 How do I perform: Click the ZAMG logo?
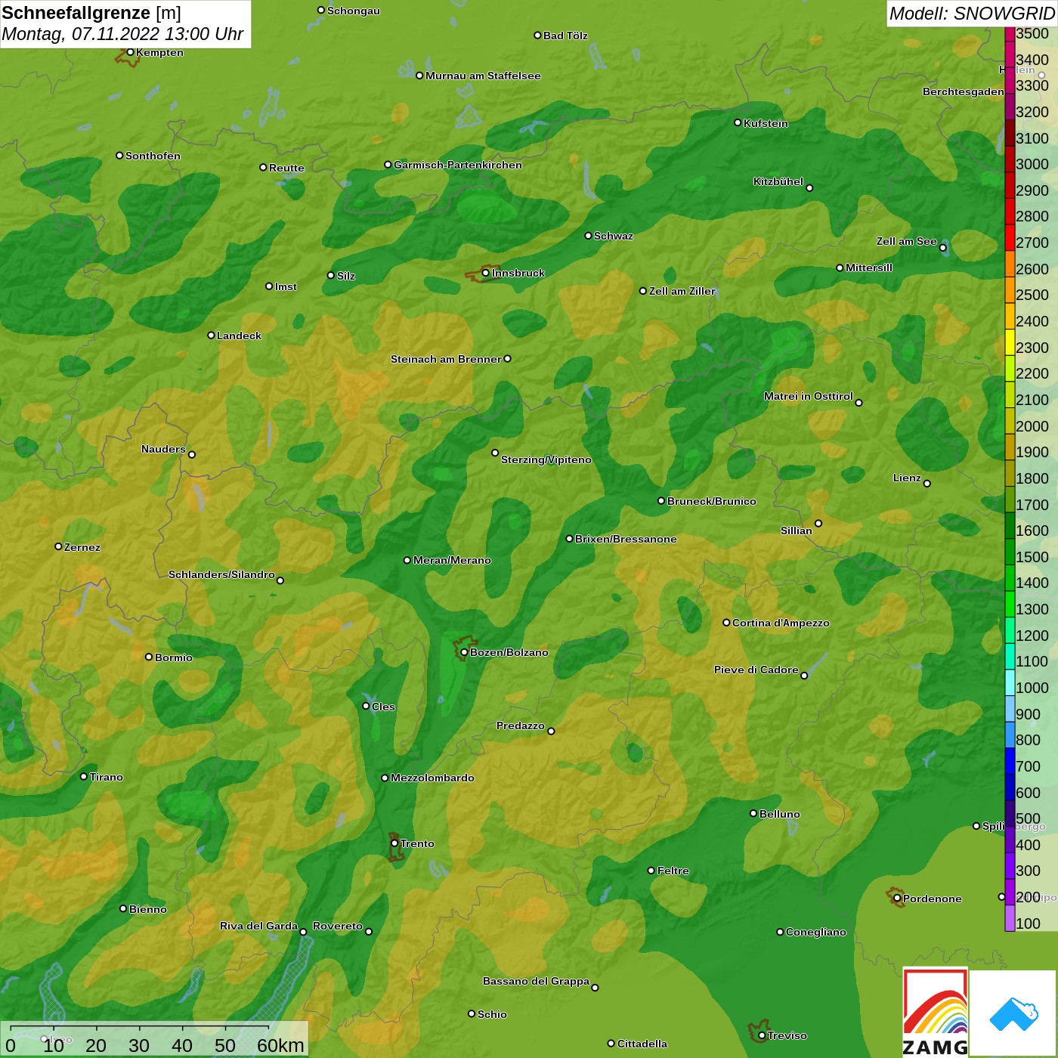coord(935,1011)
